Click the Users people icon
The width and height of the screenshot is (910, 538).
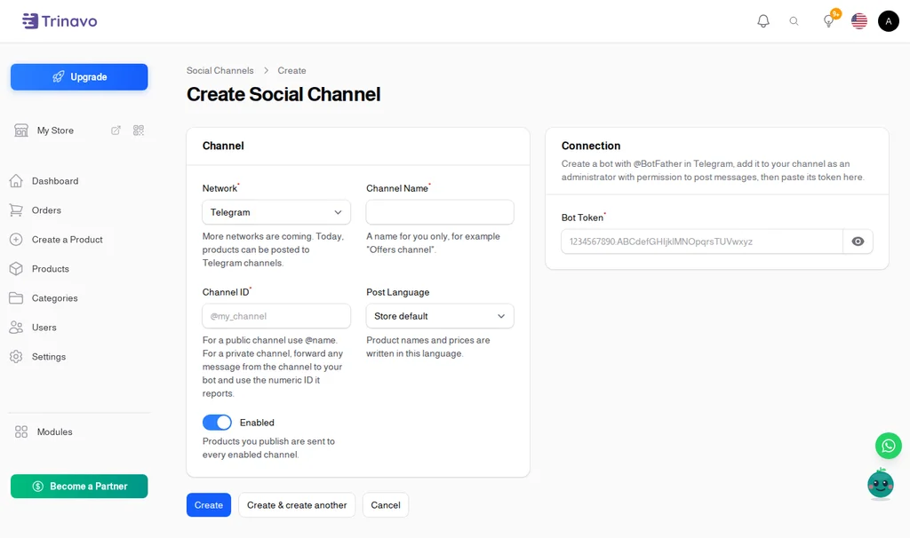point(16,328)
